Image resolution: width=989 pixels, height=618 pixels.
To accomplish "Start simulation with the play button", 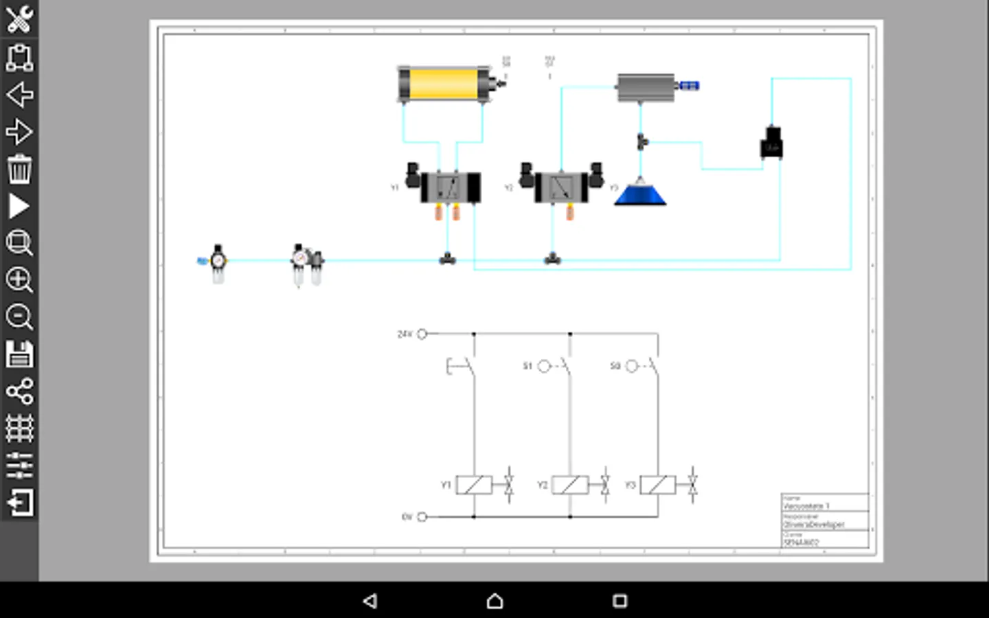I will click(x=19, y=206).
